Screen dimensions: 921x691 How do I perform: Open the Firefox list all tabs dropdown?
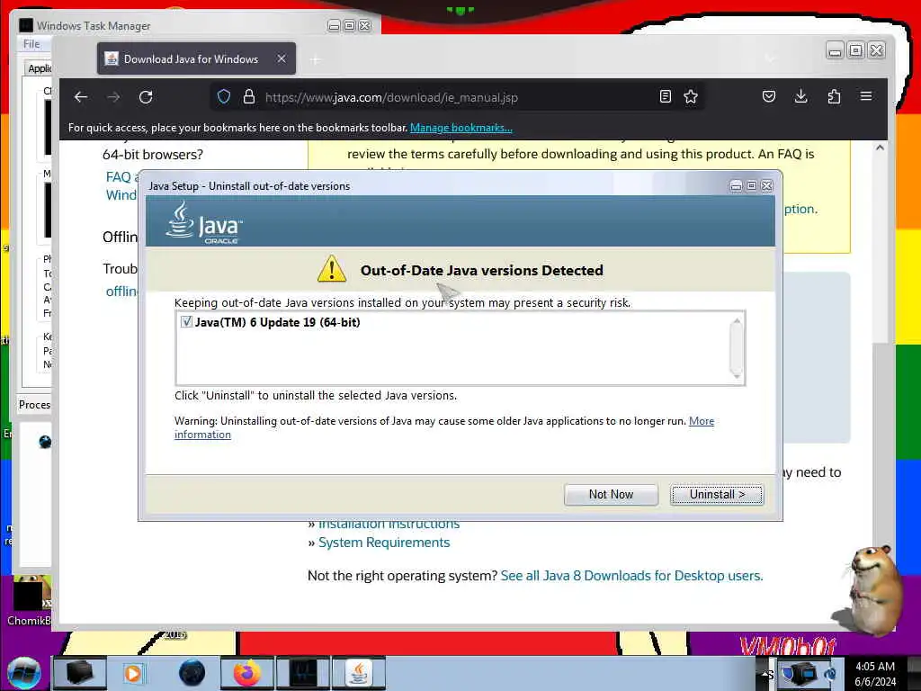(770, 58)
